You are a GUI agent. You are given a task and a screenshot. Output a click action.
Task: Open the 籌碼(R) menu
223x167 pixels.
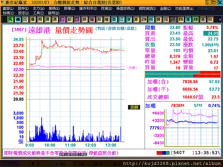click(x=54, y=9)
